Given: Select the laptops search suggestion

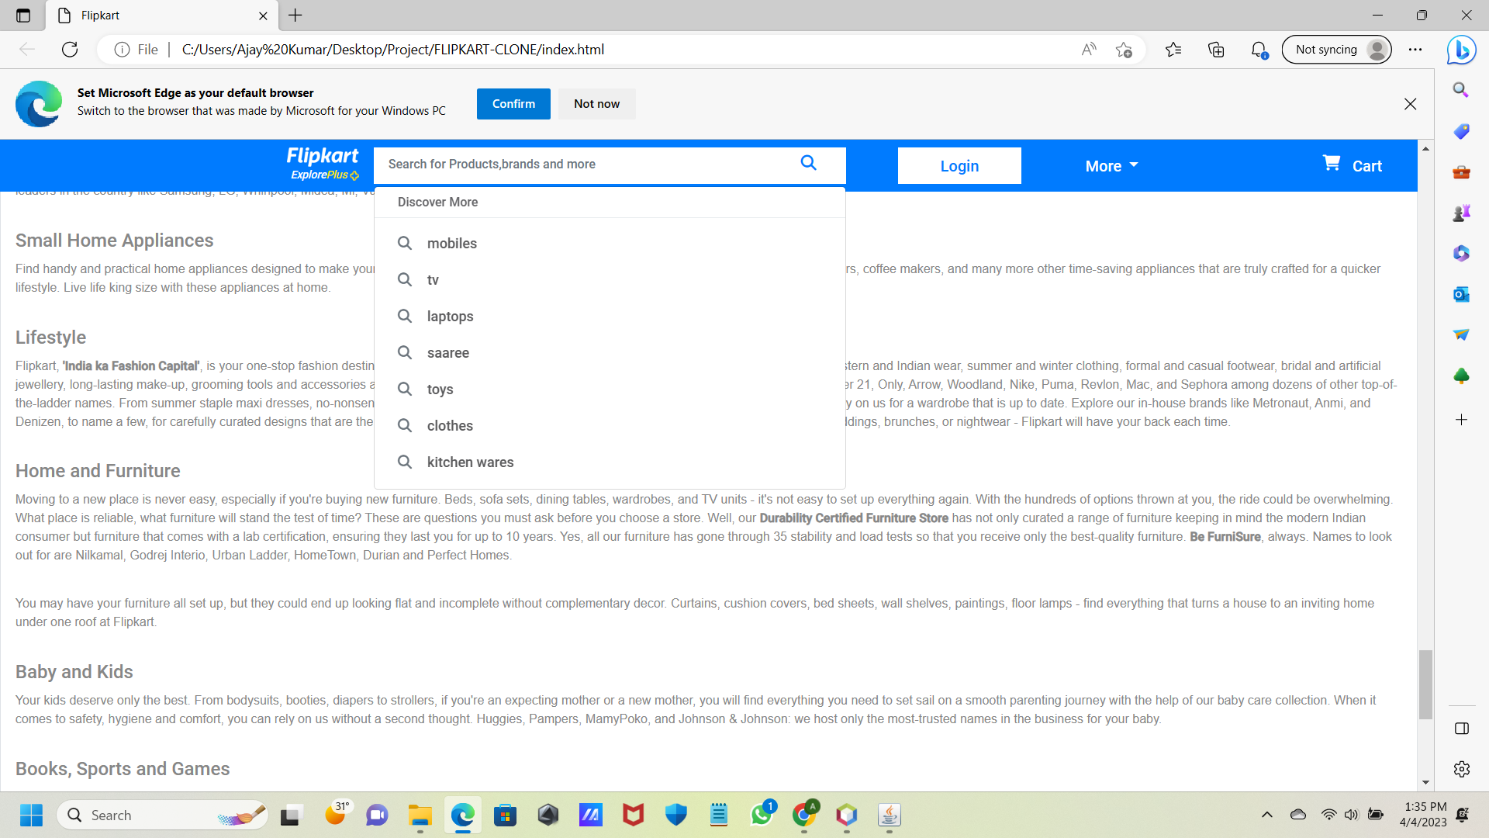Looking at the screenshot, I should click(x=451, y=316).
